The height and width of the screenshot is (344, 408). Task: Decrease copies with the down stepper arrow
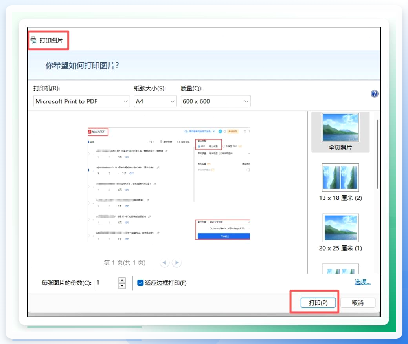click(x=122, y=286)
